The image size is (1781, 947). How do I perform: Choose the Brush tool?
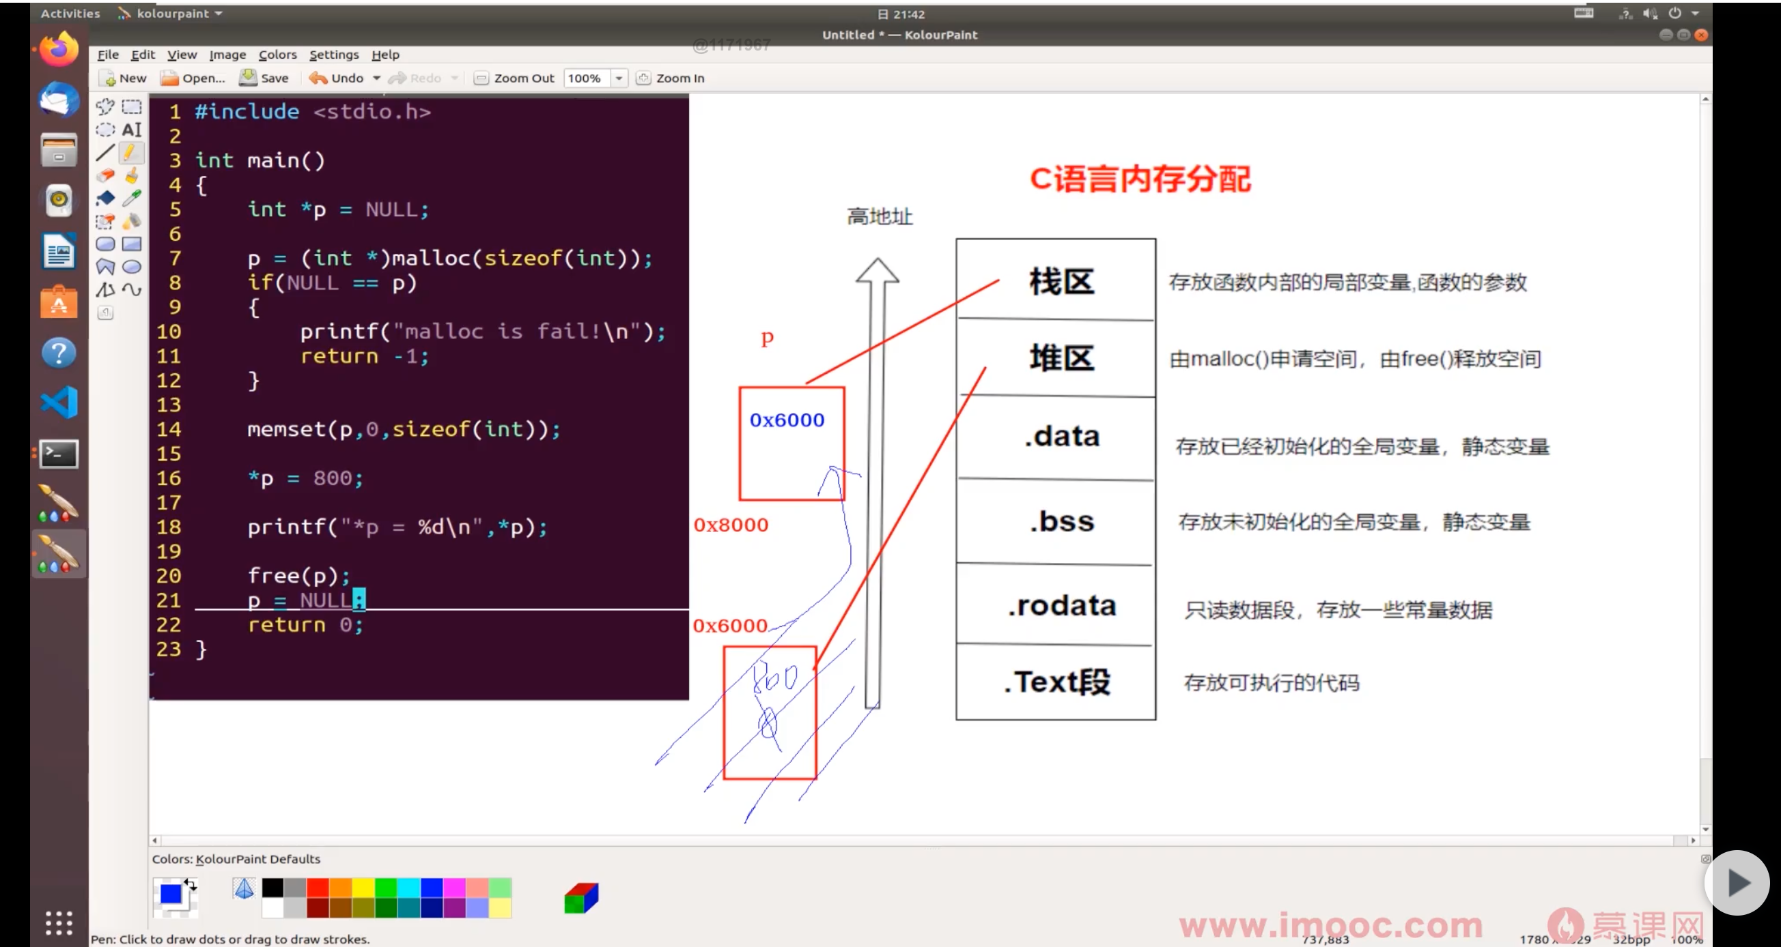(x=131, y=175)
